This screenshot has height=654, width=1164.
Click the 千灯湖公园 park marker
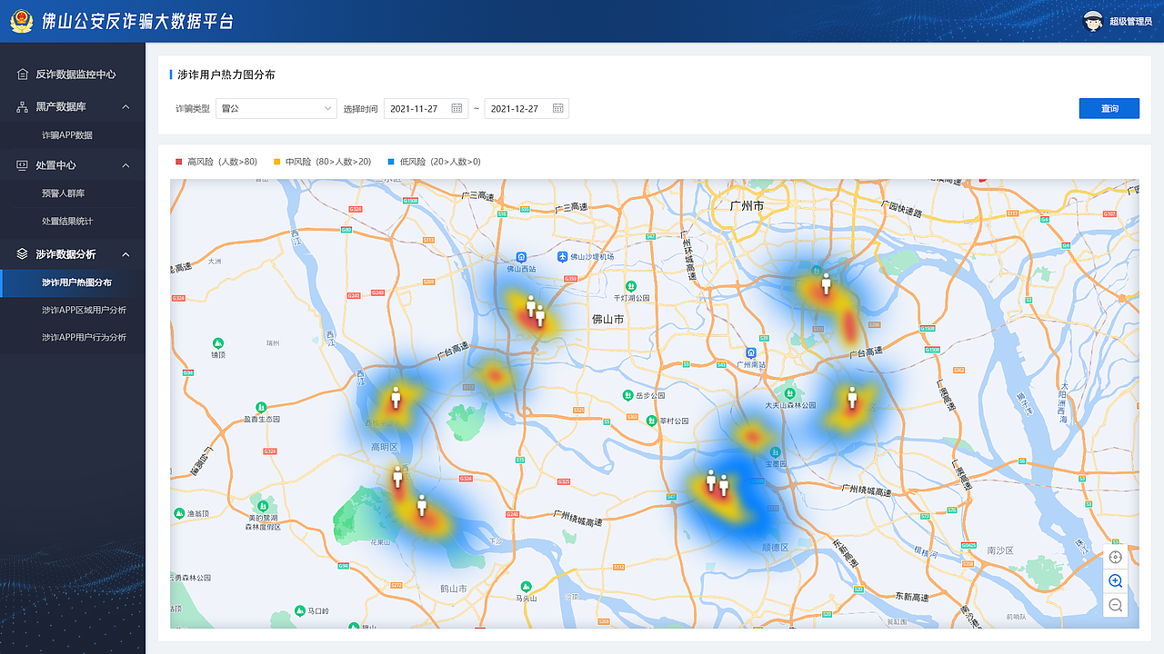(x=631, y=285)
